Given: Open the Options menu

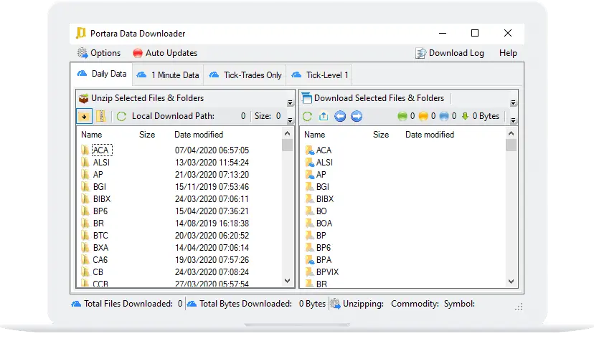Looking at the screenshot, I should tap(99, 53).
